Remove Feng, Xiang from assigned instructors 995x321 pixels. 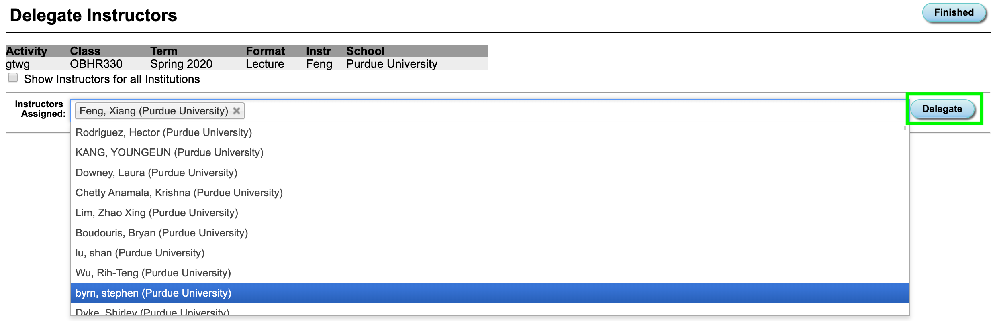coord(237,111)
